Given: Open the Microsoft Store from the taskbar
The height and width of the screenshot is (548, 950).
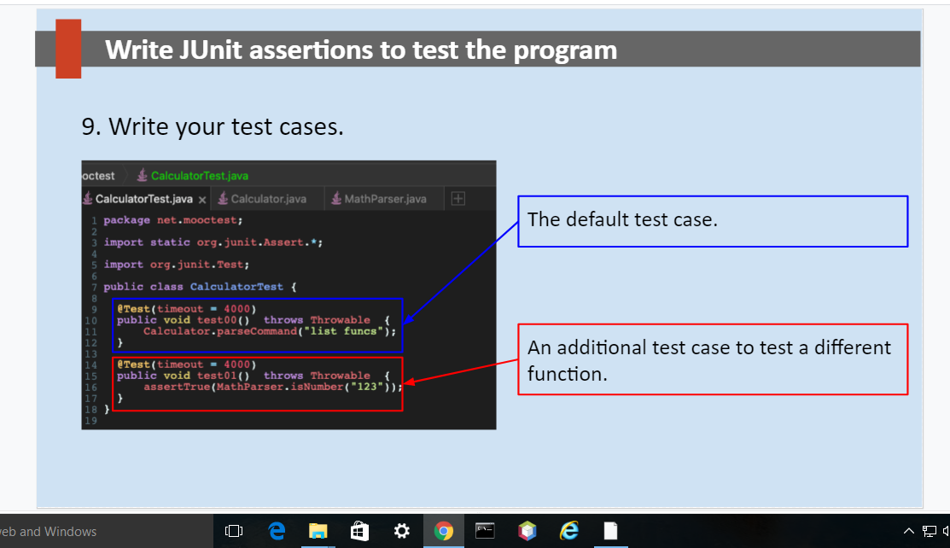Looking at the screenshot, I should (x=359, y=531).
